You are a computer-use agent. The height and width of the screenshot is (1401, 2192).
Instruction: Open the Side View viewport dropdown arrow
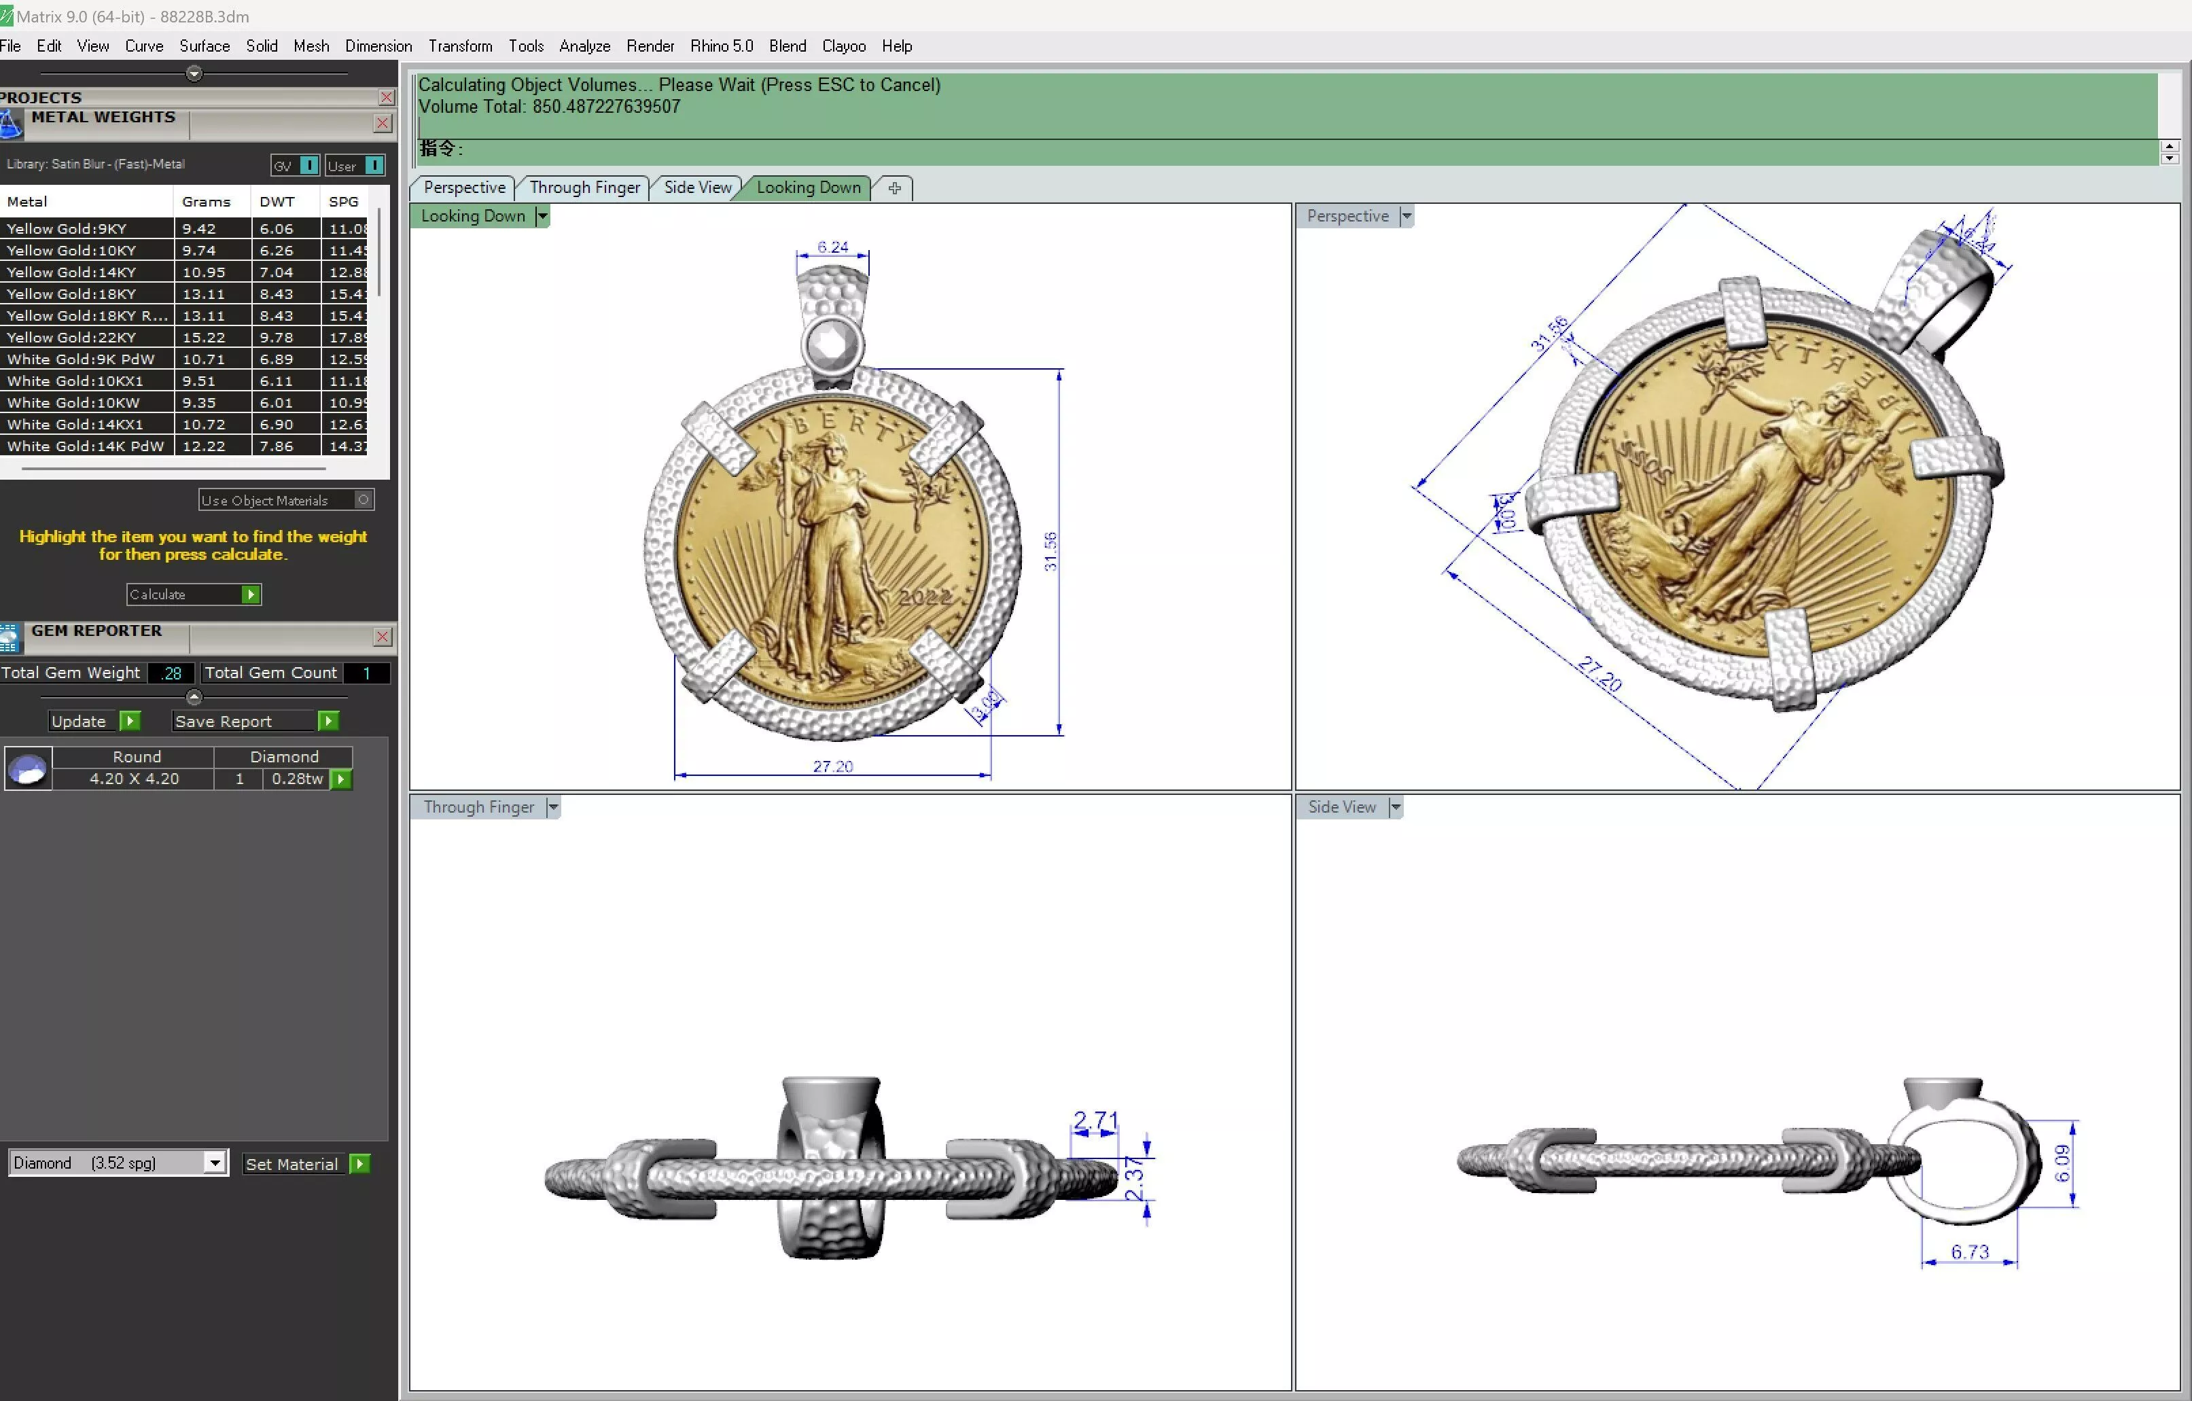coord(1396,807)
